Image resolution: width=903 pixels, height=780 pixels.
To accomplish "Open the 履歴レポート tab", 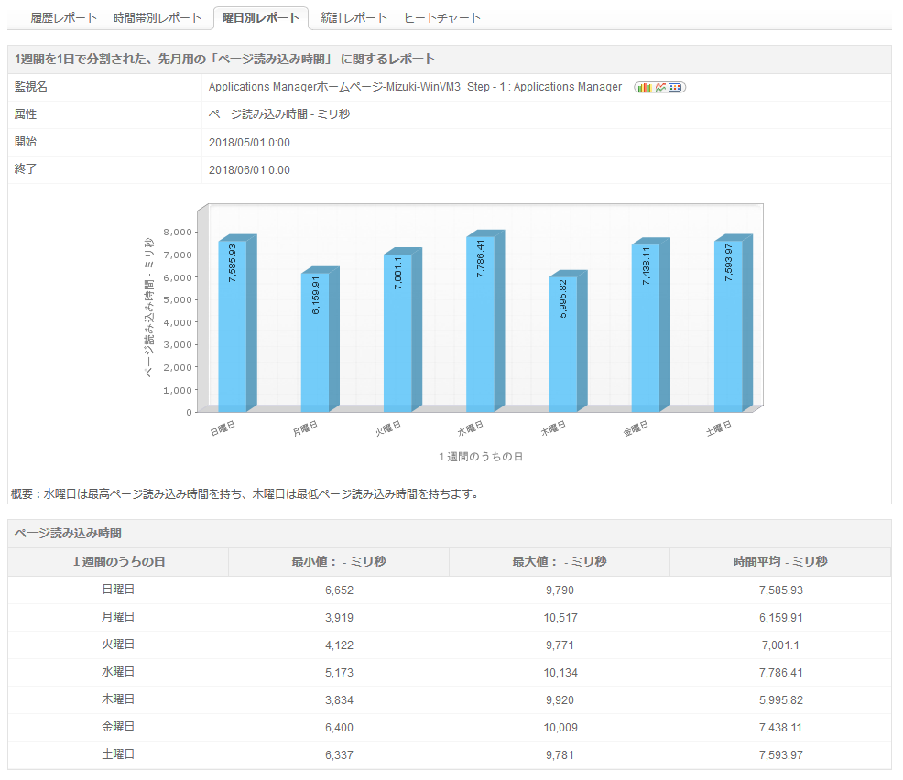I will (x=63, y=17).
